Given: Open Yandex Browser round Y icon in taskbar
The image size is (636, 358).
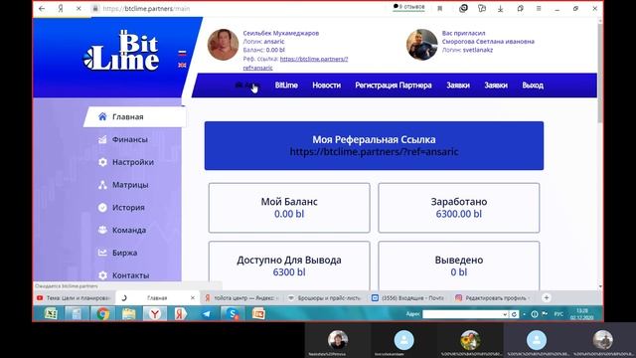Looking at the screenshot, I should point(155,314).
